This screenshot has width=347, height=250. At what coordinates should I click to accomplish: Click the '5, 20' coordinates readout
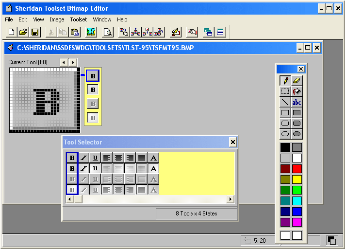(260, 241)
